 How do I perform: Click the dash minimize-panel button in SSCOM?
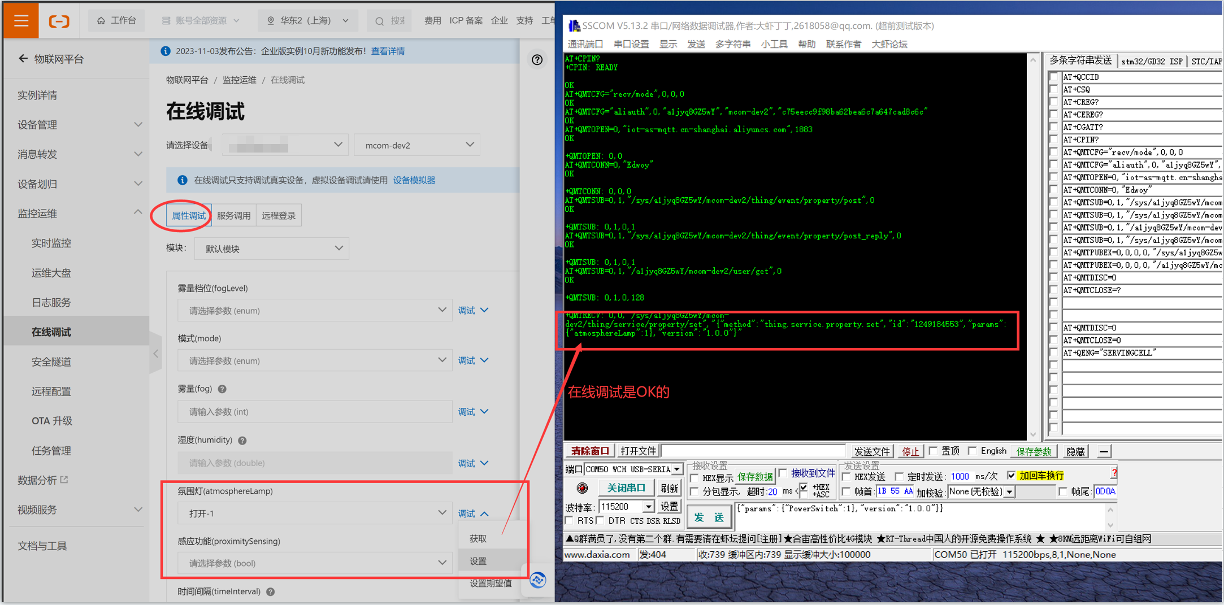(1104, 451)
